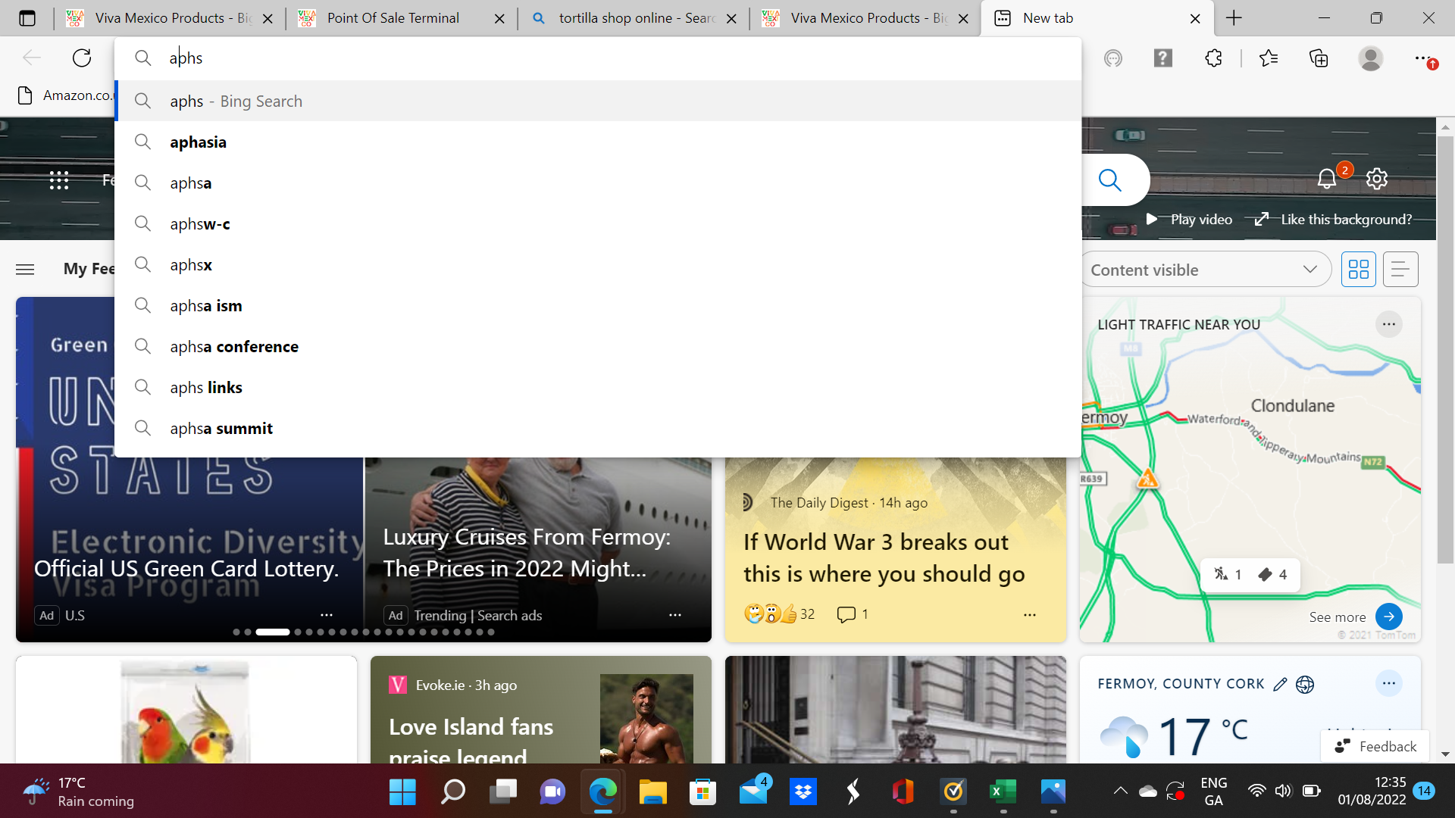Select the aphasia suggestion
1455x818 pixels.
598,142
